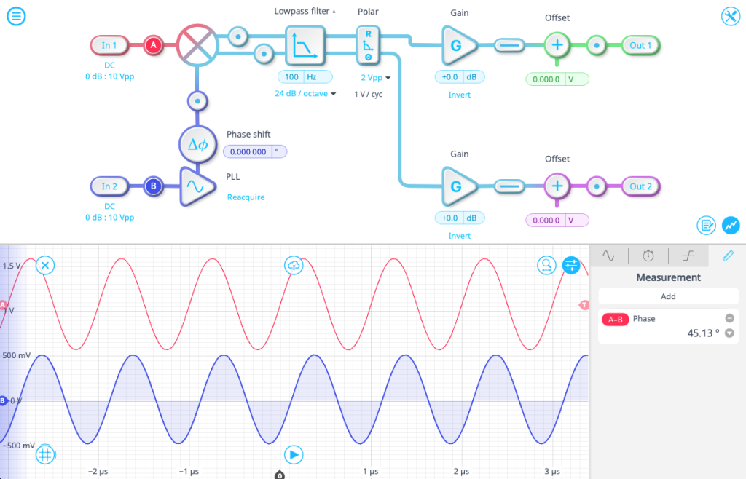Image resolution: width=746 pixels, height=479 pixels.
Task: Toggle upper probe point after mixer
Action: click(x=238, y=36)
